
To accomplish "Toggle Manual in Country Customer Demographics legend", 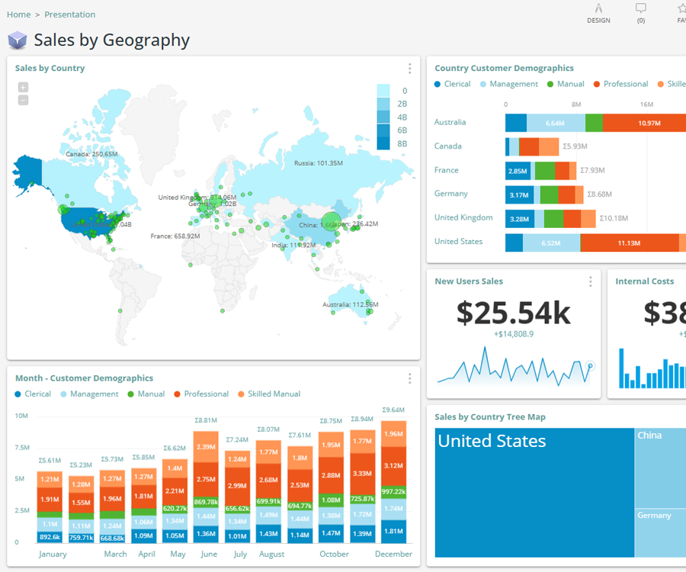I will (x=566, y=84).
